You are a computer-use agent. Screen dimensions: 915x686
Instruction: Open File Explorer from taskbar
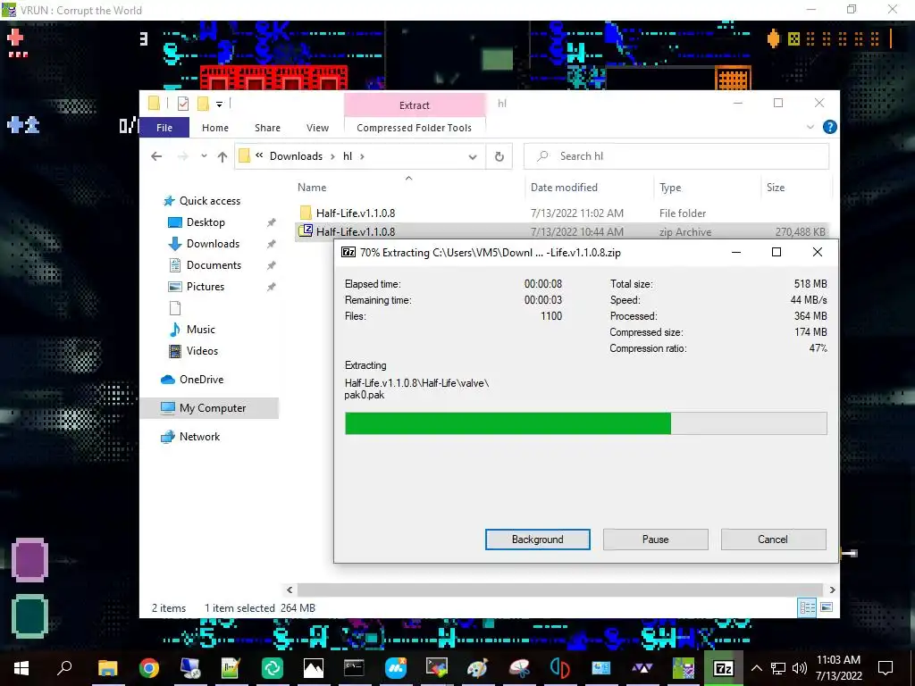(x=107, y=668)
